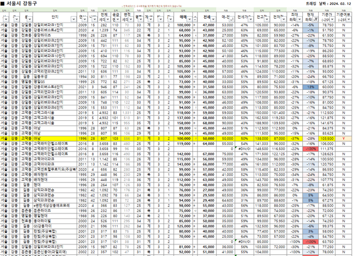
Task: Select the 명일현대 cell
Action: [55, 216]
